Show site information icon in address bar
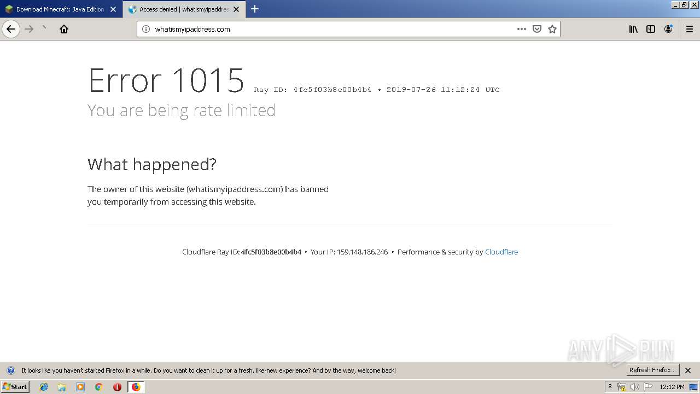700x394 pixels. click(x=146, y=29)
